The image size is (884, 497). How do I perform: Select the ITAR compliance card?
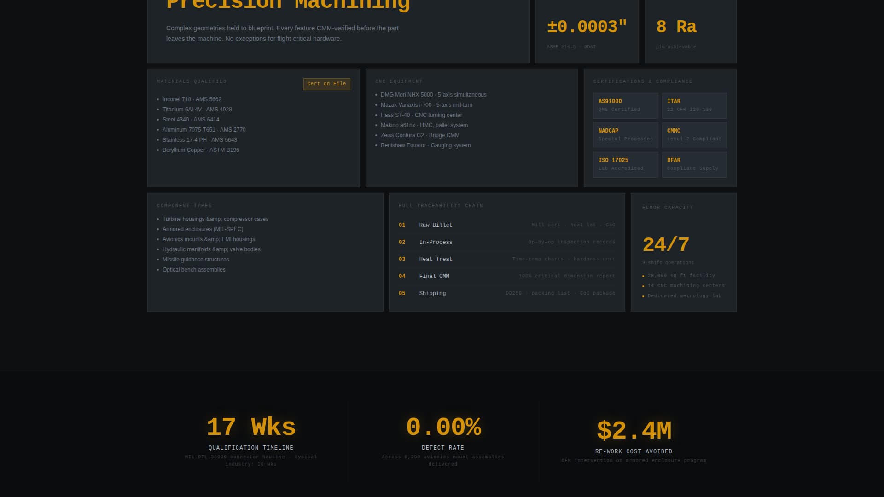tap(694, 105)
